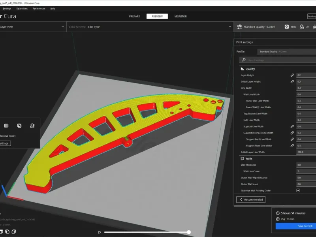316x237 pixels.
Task: Edit the Wall Line Count value
Action: [306, 171]
